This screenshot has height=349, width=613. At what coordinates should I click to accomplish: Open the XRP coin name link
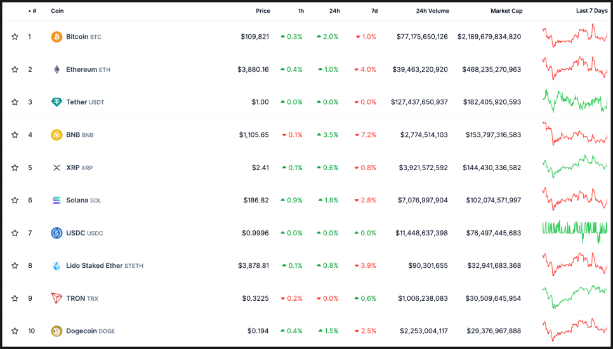pos(79,168)
